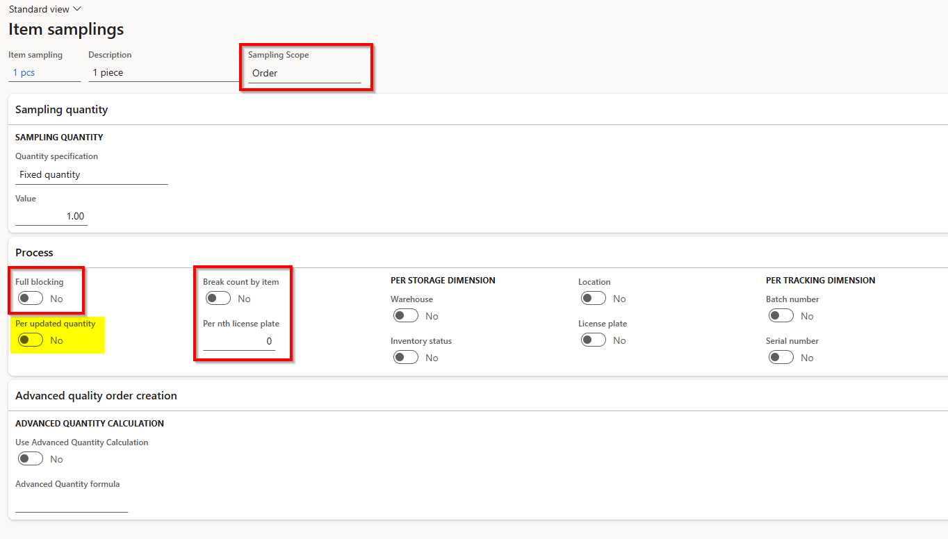Click the SAMPLING QUANTITY group heading
Screen dimensions: 948x539
[59, 138]
